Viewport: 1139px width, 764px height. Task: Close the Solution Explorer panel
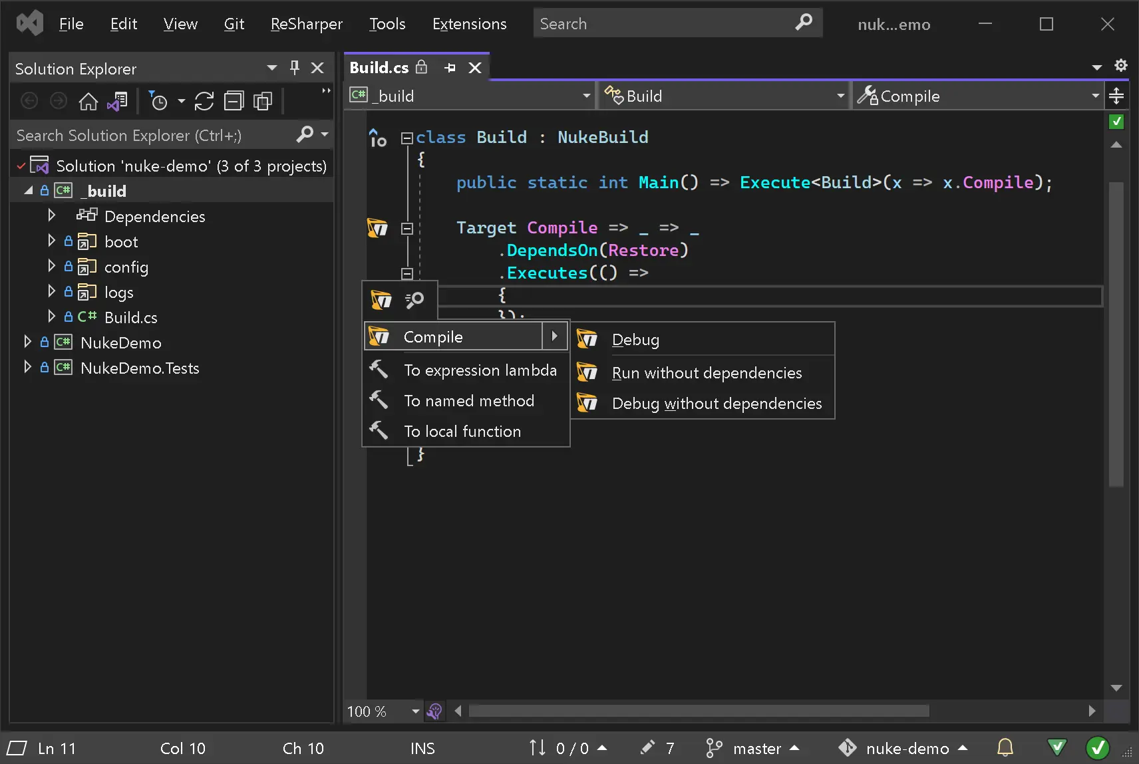click(317, 68)
